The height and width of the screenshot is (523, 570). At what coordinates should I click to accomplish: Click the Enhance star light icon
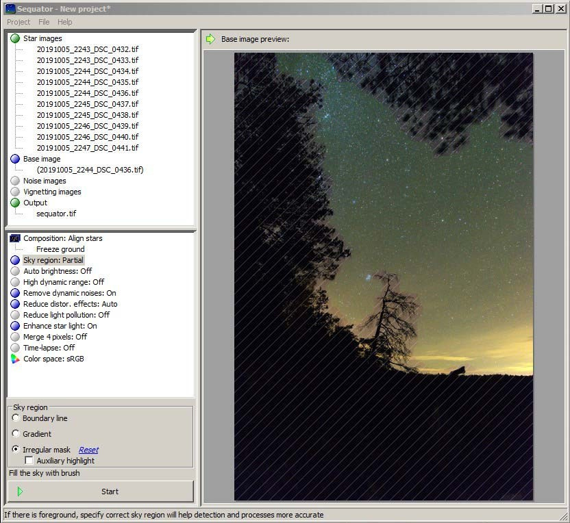pyautogui.click(x=15, y=326)
